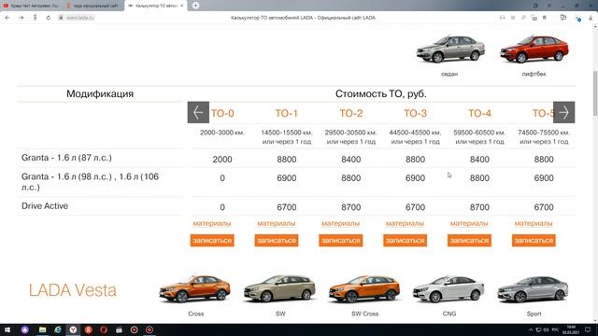This screenshot has width=598, height=336.
Task: Open материалы link under TO-5
Action: point(534,223)
